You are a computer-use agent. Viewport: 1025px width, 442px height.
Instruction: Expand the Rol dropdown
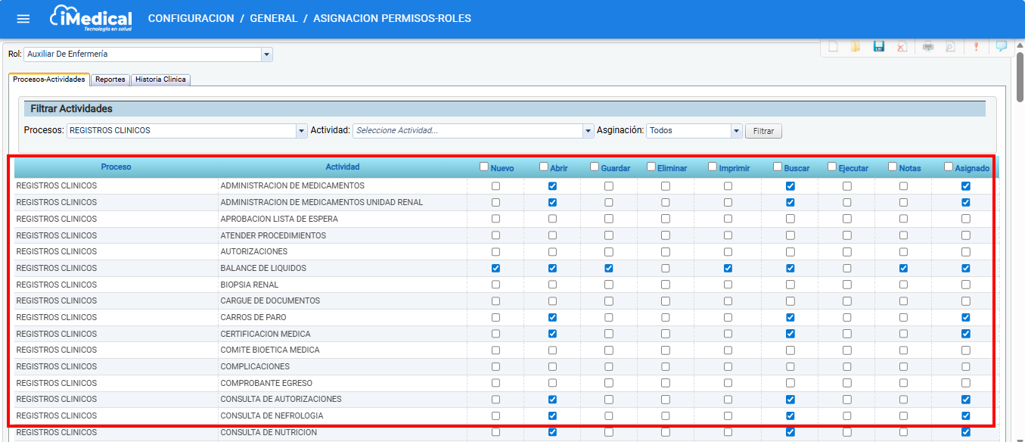pyautogui.click(x=266, y=54)
